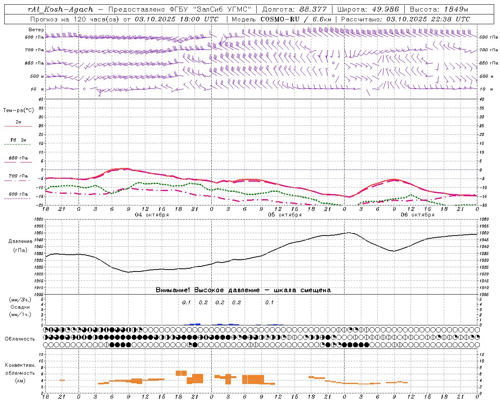Viewport: 500px width, 400px height.
Task: Click the Ветер wind panel label
Action: coord(36,30)
